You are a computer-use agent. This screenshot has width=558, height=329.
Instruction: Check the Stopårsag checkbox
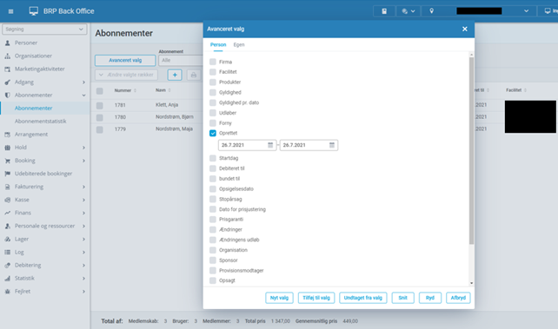(x=213, y=200)
